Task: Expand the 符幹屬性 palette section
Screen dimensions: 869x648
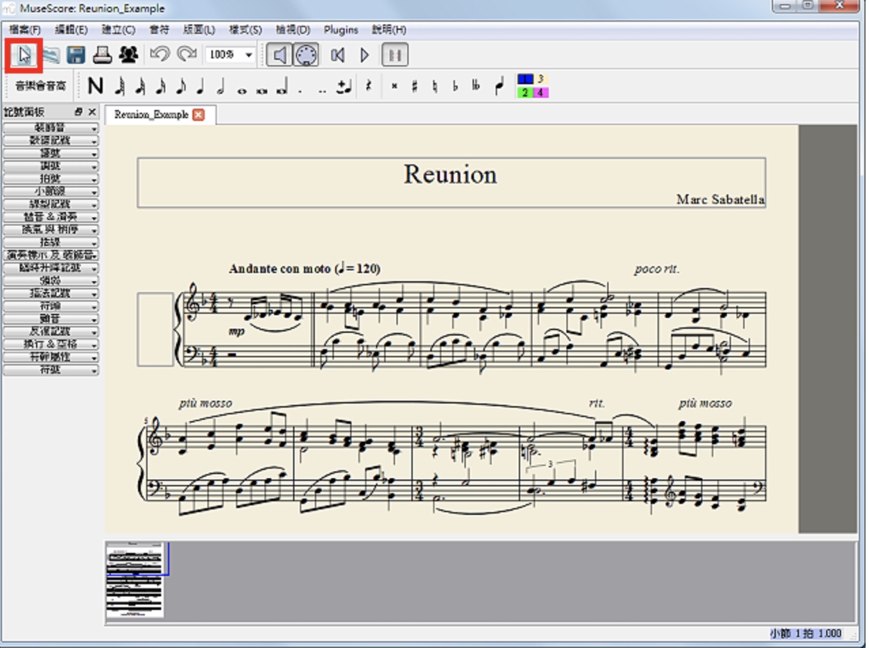Action: click(51, 357)
